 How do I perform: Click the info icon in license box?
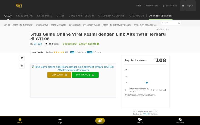pos(147,83)
